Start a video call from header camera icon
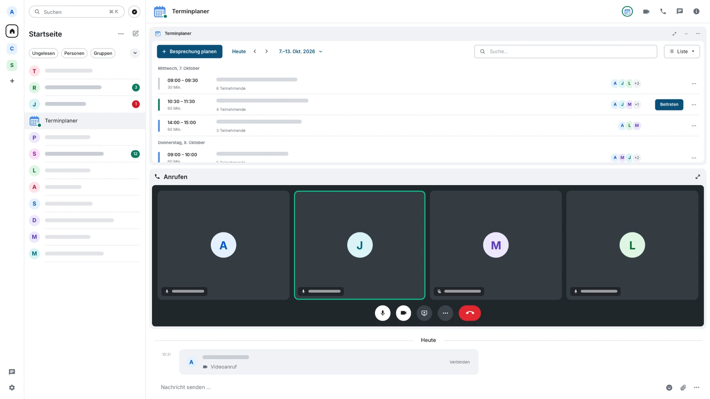The image size is (710, 399). coord(646,11)
